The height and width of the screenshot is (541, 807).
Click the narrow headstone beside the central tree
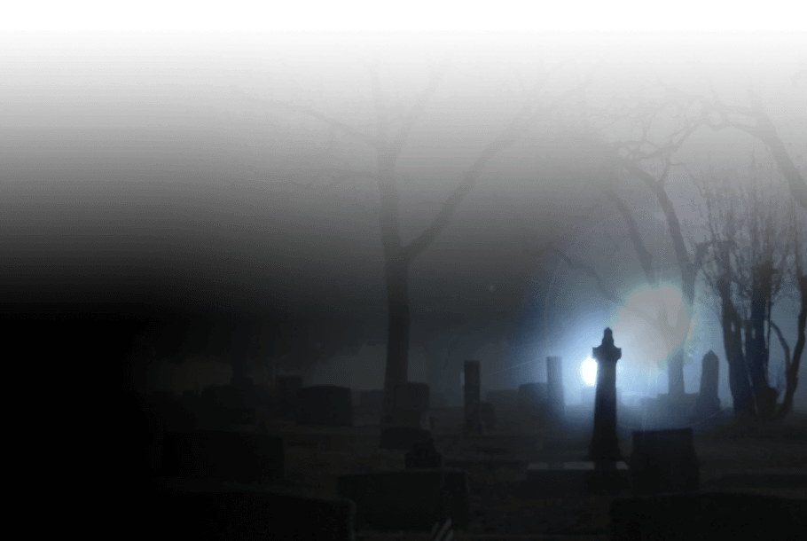point(472,390)
